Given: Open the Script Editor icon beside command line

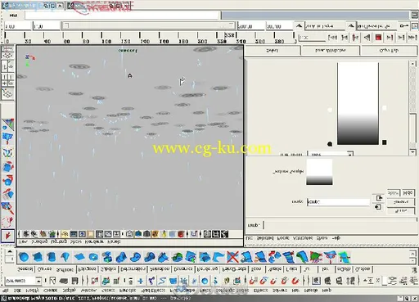Looking at the screenshot, I should point(415,15).
